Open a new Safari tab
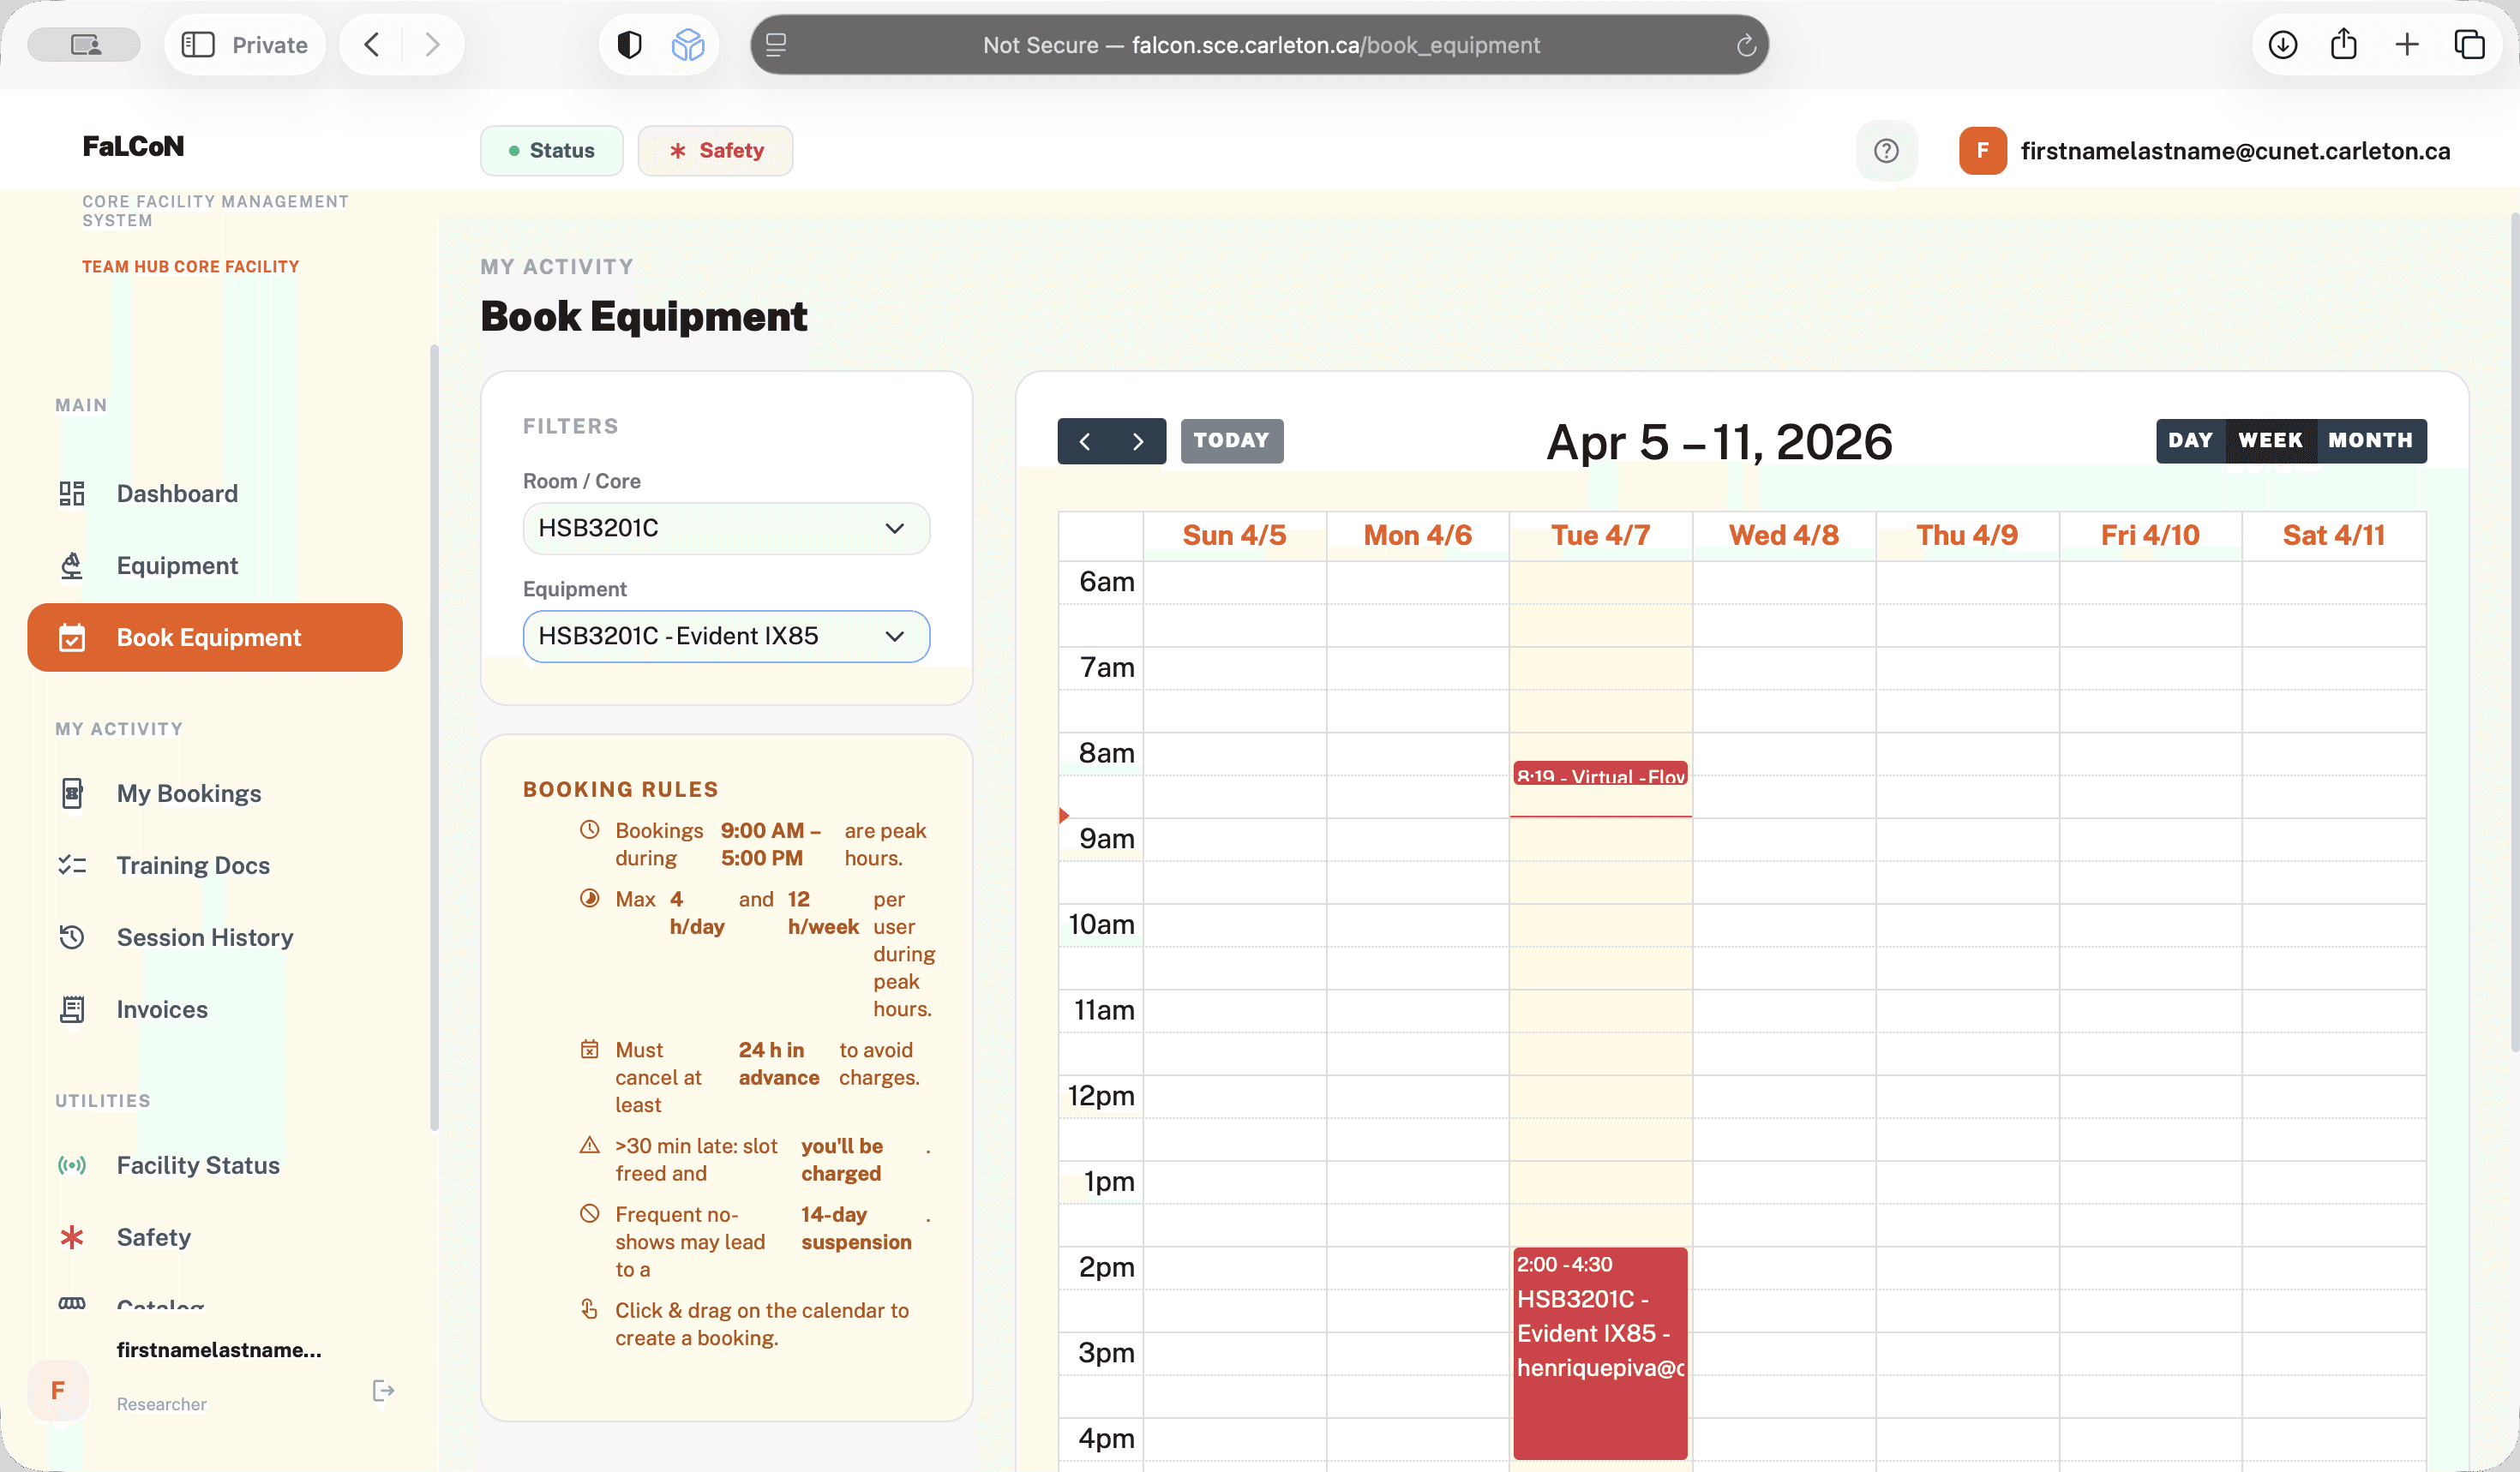 pyautogui.click(x=2407, y=44)
